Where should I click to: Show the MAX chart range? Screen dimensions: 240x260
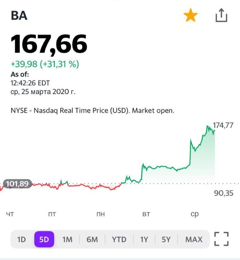(x=194, y=239)
